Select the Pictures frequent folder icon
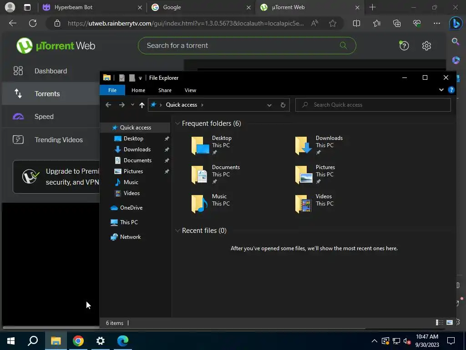 tap(304, 175)
